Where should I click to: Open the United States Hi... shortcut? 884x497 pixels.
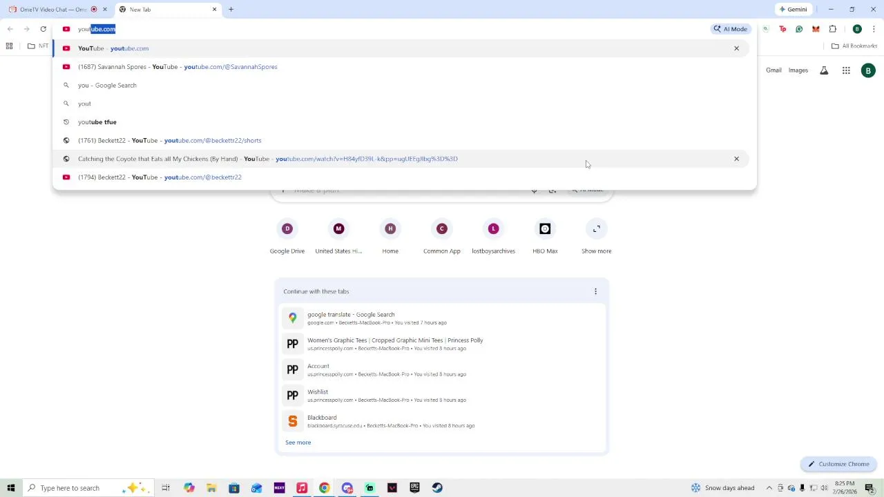point(338,237)
